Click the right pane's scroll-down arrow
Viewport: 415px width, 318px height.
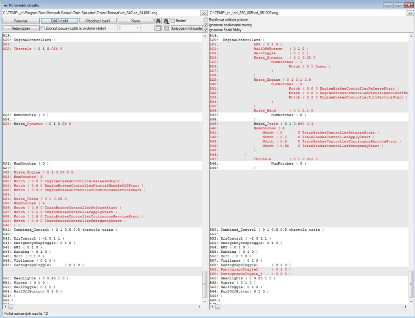coord(411,301)
